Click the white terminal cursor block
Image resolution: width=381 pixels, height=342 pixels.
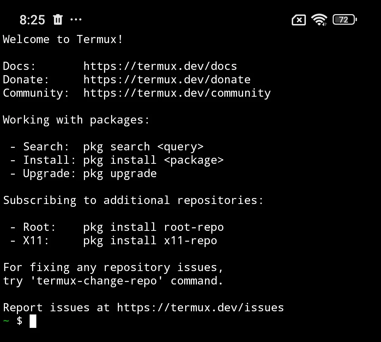coord(33,321)
